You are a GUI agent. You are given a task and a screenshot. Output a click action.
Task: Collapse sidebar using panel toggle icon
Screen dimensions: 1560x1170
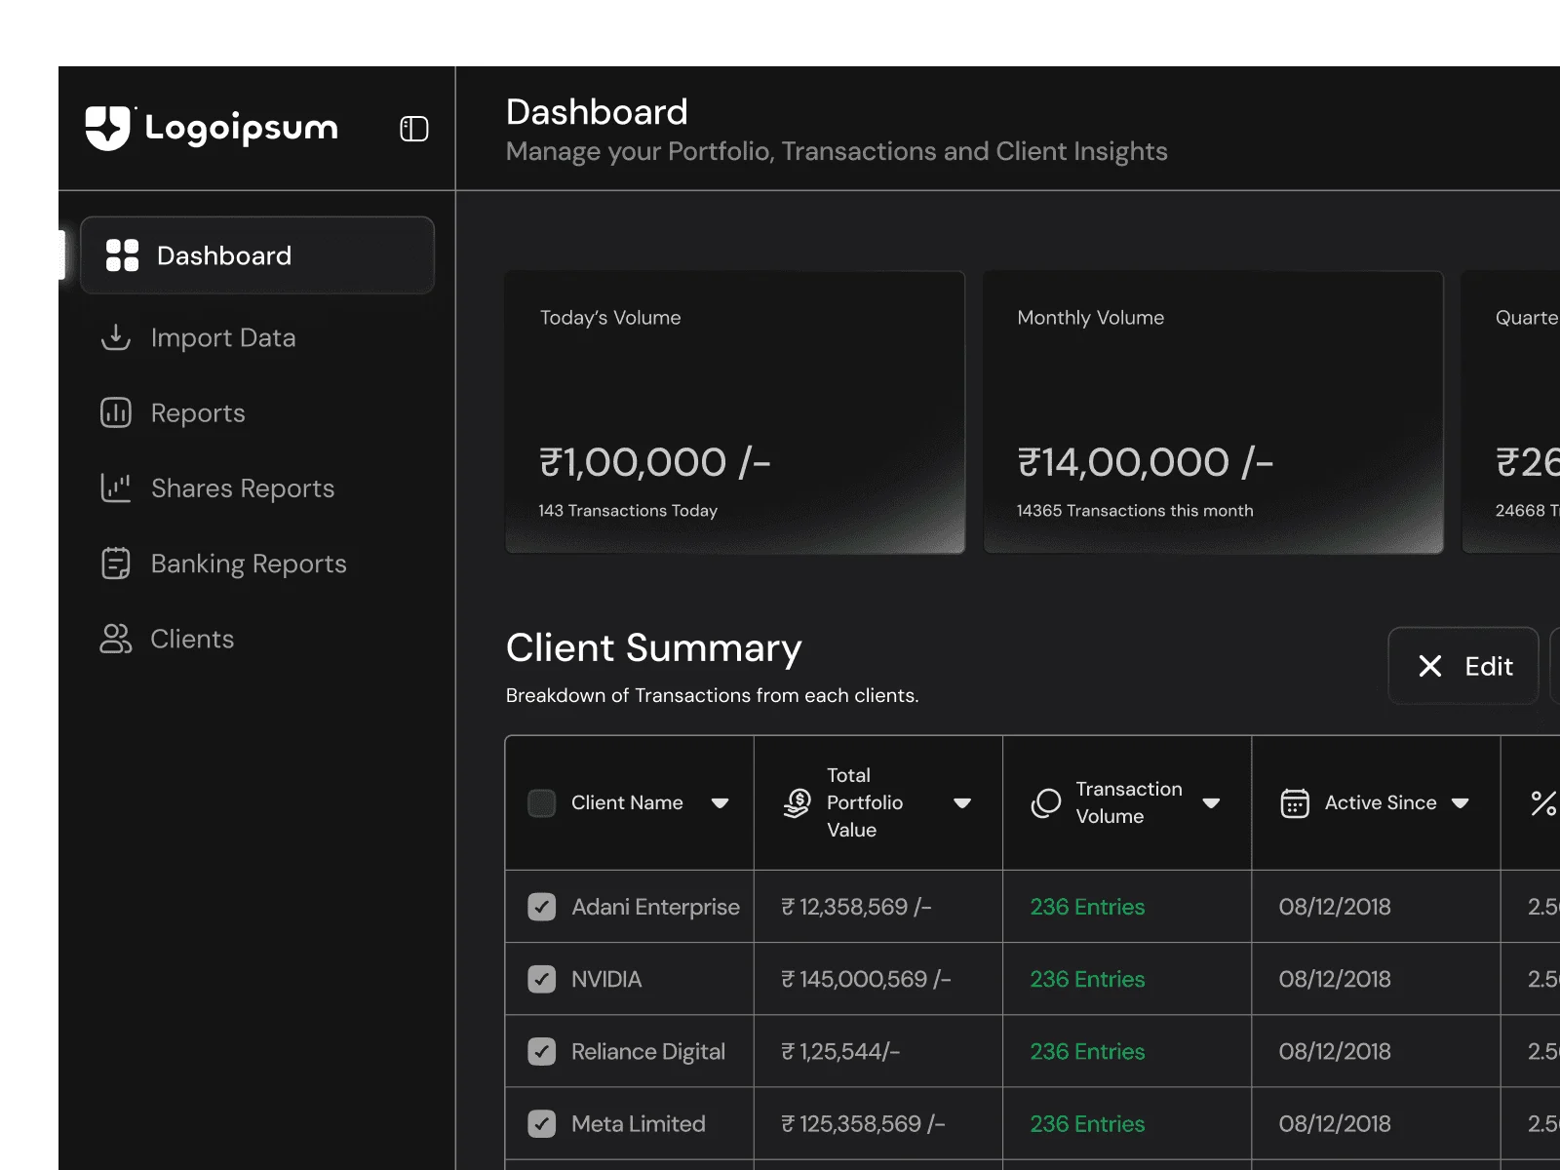pyautogui.click(x=414, y=129)
